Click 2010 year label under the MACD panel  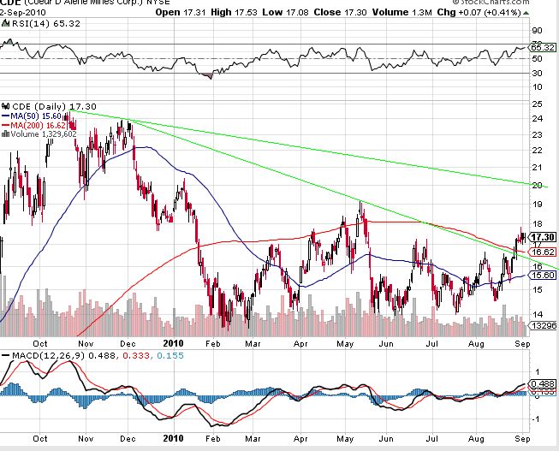173,438
